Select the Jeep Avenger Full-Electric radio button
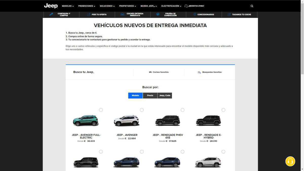The height and width of the screenshot is (171, 304). tap(101, 110)
